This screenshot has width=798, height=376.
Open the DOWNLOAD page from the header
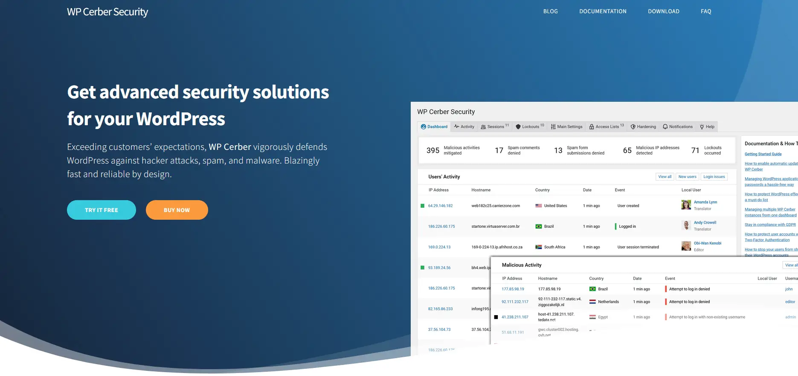[664, 11]
